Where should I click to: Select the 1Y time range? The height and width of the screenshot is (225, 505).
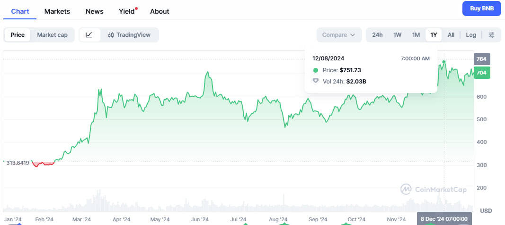click(433, 35)
